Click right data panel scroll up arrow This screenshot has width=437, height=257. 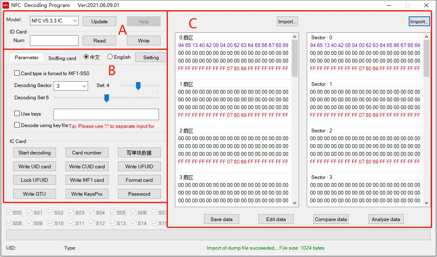pos(426,37)
